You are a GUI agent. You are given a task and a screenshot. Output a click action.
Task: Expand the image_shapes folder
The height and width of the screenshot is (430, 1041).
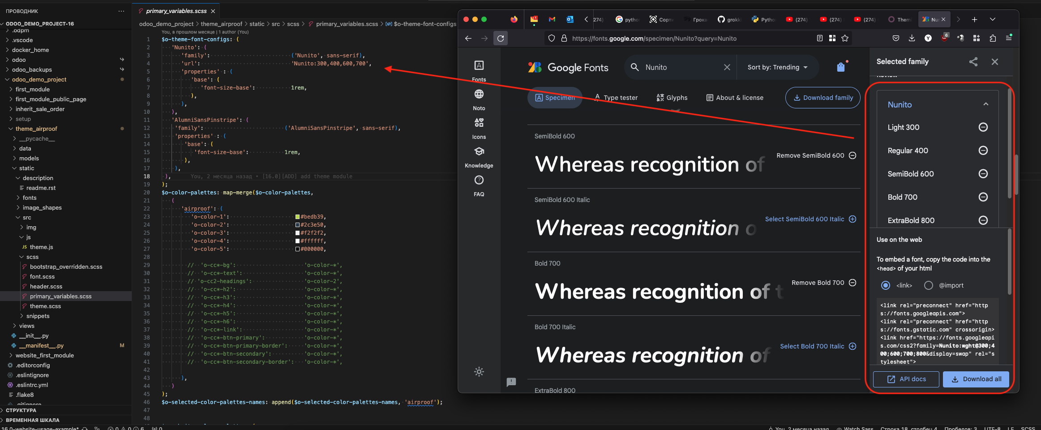(42, 207)
